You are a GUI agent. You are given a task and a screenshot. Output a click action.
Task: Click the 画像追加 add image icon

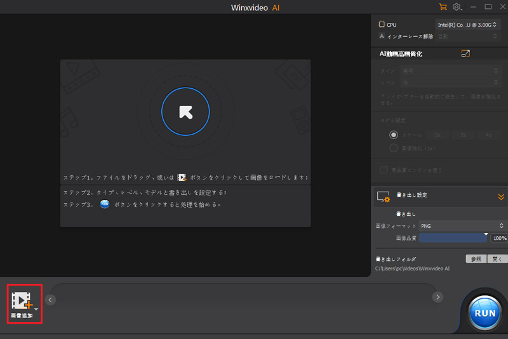[22, 300]
